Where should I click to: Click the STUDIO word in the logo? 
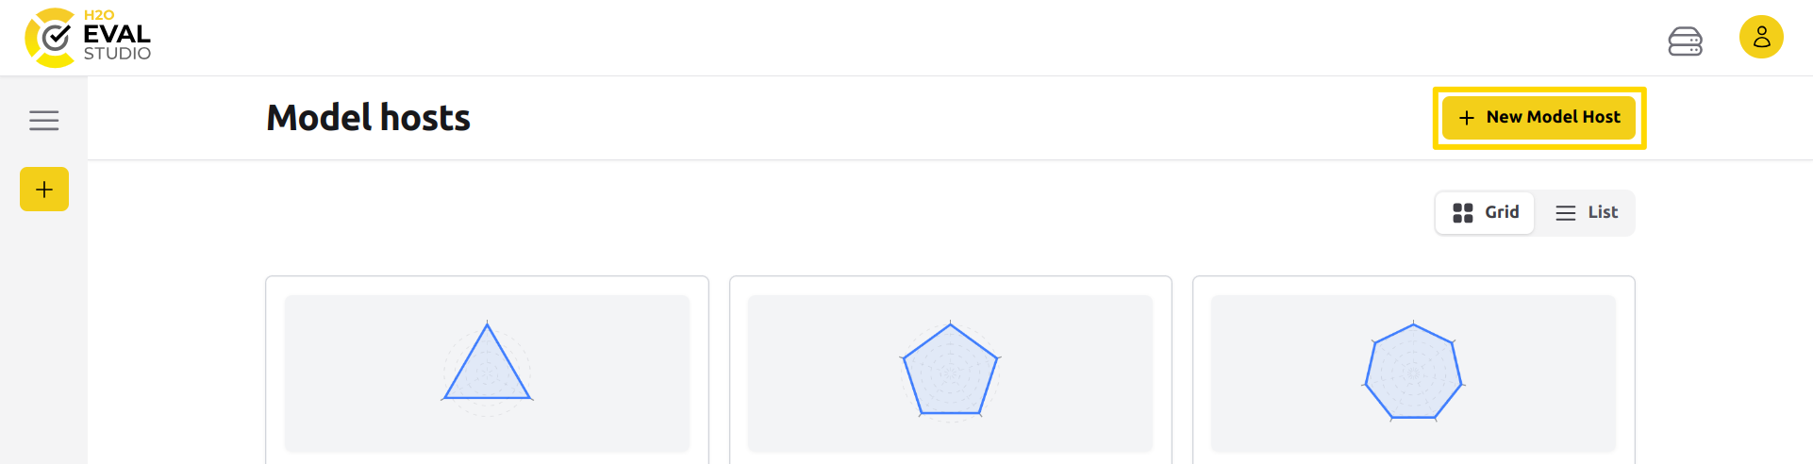point(117,54)
